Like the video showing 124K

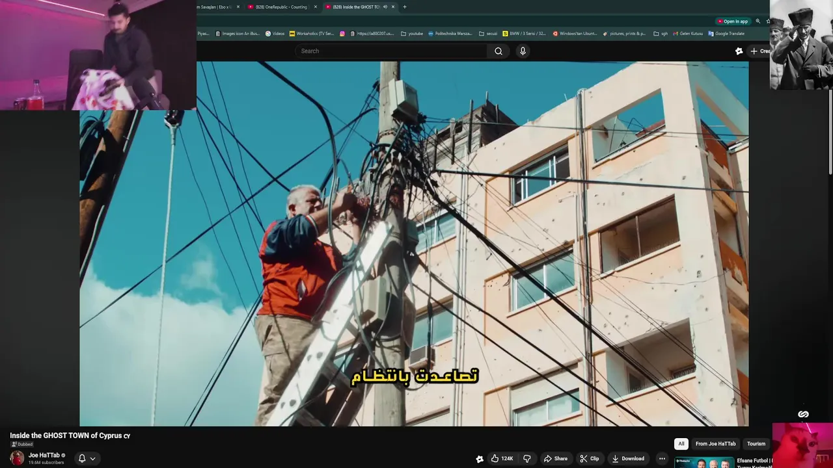click(x=502, y=458)
